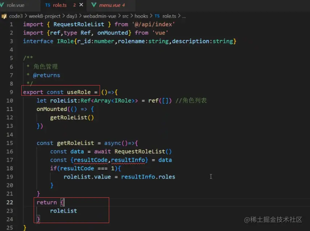This screenshot has width=310, height=231.
Task: Click the export keyword on line 9
Action: 33,92
